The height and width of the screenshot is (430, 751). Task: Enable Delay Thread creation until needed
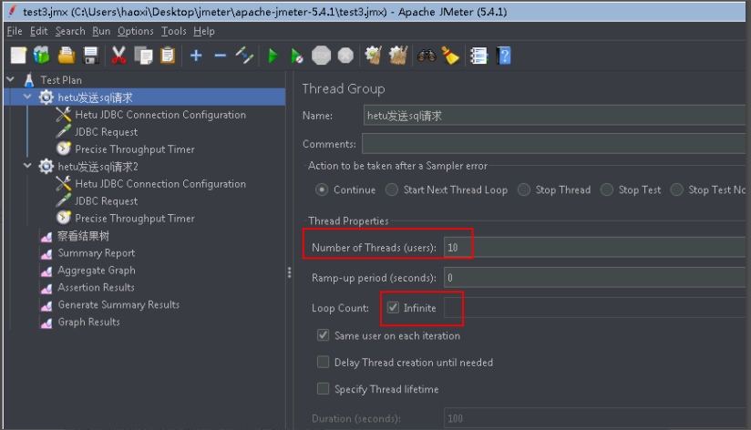point(323,362)
